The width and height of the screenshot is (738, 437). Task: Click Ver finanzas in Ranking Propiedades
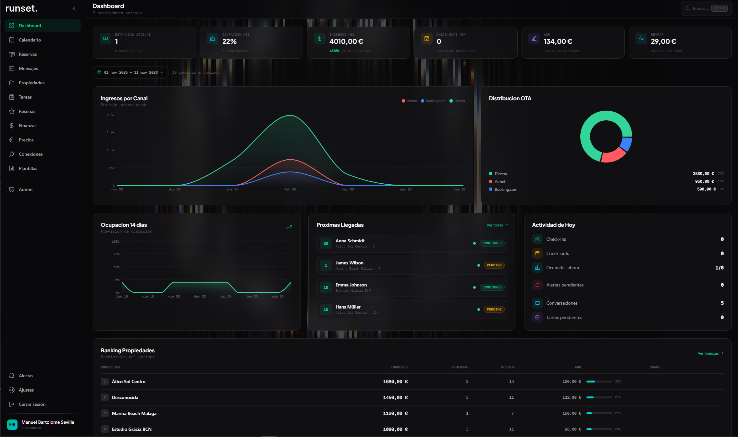tap(710, 353)
